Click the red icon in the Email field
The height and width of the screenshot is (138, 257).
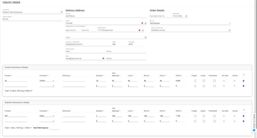103,58
